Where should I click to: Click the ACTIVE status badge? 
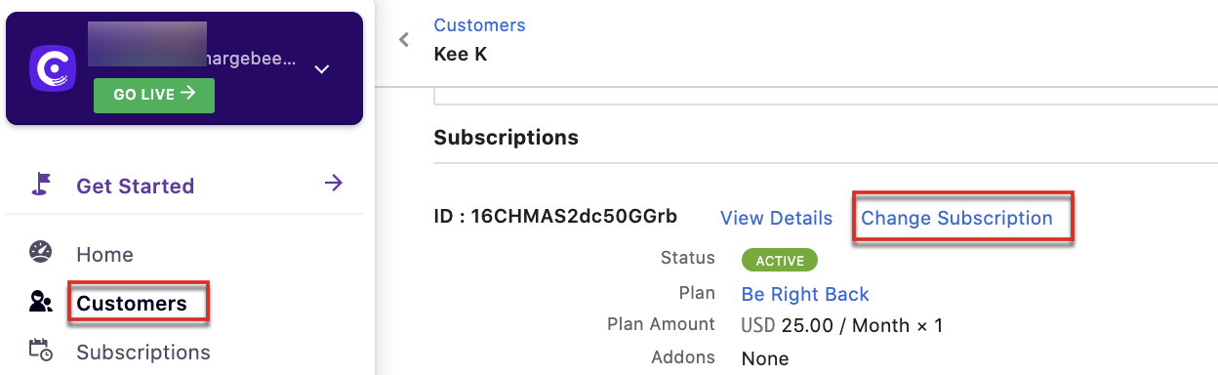[780, 261]
